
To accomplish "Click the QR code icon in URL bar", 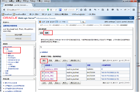I will [x=51, y=10].
